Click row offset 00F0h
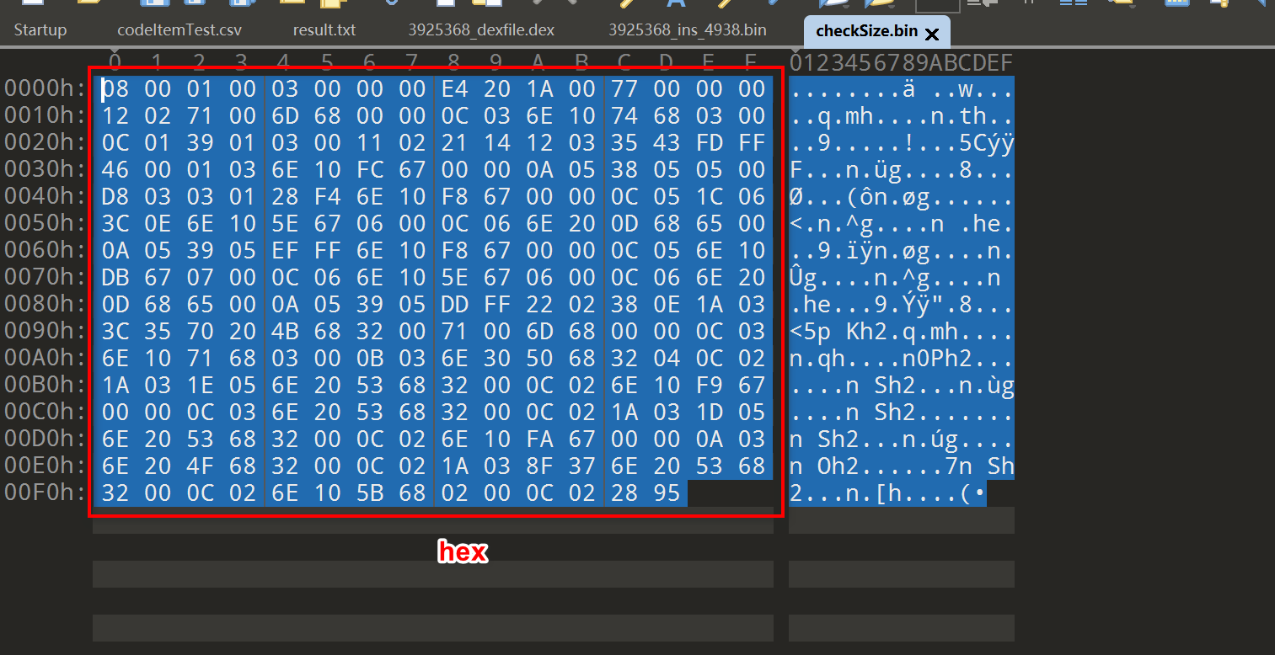This screenshot has height=655, width=1275. [x=46, y=493]
